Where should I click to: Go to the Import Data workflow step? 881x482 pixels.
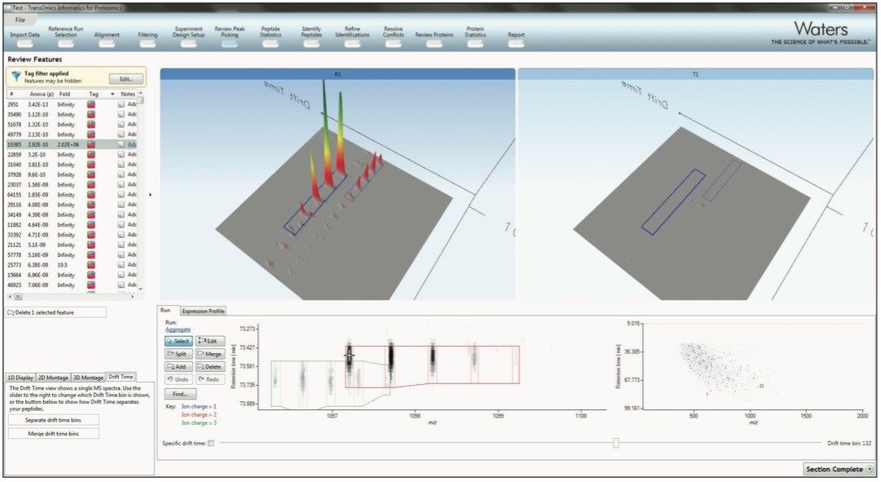pyautogui.click(x=24, y=38)
